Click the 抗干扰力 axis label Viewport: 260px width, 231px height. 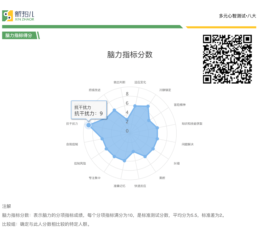click(72, 124)
